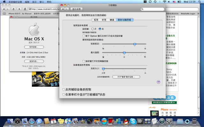The width and height of the screenshot is (204, 127).
Task: Click Safari's home button
Action: point(25,9)
